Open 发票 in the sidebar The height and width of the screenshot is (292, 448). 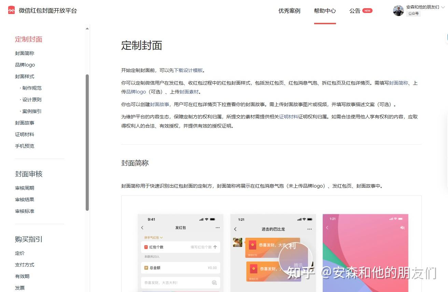20,288
